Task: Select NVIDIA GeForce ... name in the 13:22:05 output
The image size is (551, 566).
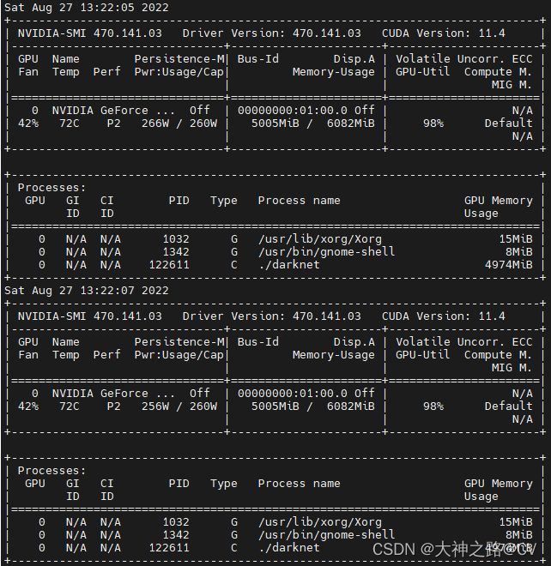Action: point(113,111)
